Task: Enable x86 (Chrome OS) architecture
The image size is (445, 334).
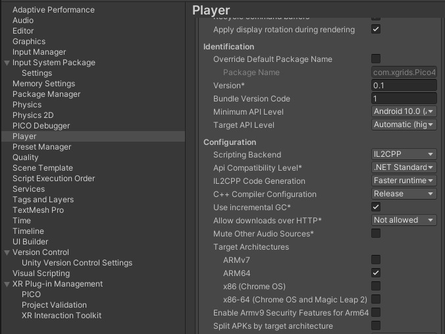Action: point(376,286)
